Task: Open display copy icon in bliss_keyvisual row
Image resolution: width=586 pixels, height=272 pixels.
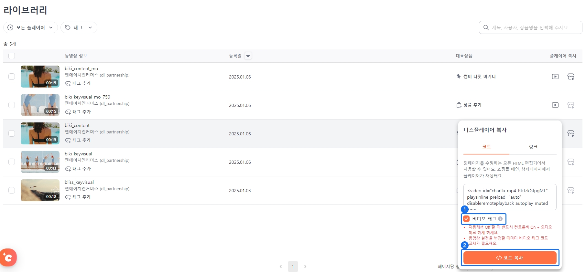Action: (x=571, y=190)
